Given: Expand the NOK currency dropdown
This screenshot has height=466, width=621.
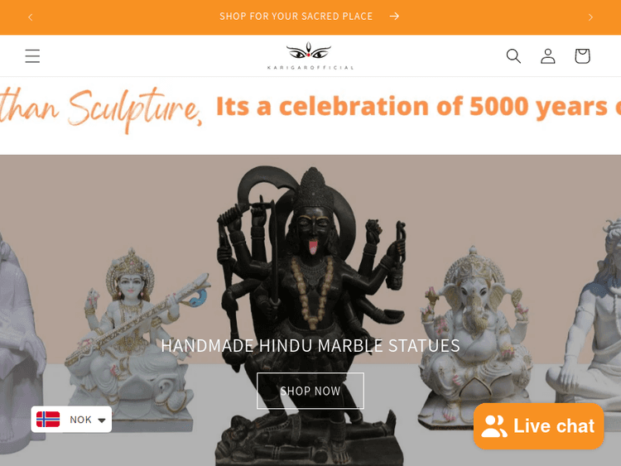Looking at the screenshot, I should tap(71, 420).
